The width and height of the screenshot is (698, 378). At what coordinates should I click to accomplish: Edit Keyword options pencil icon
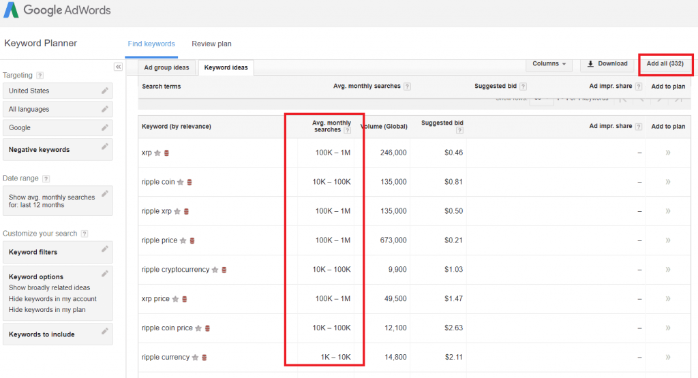coord(104,274)
